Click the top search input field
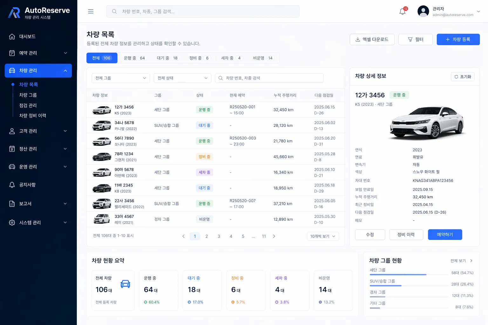The height and width of the screenshot is (325, 488). pyautogui.click(x=203, y=11)
